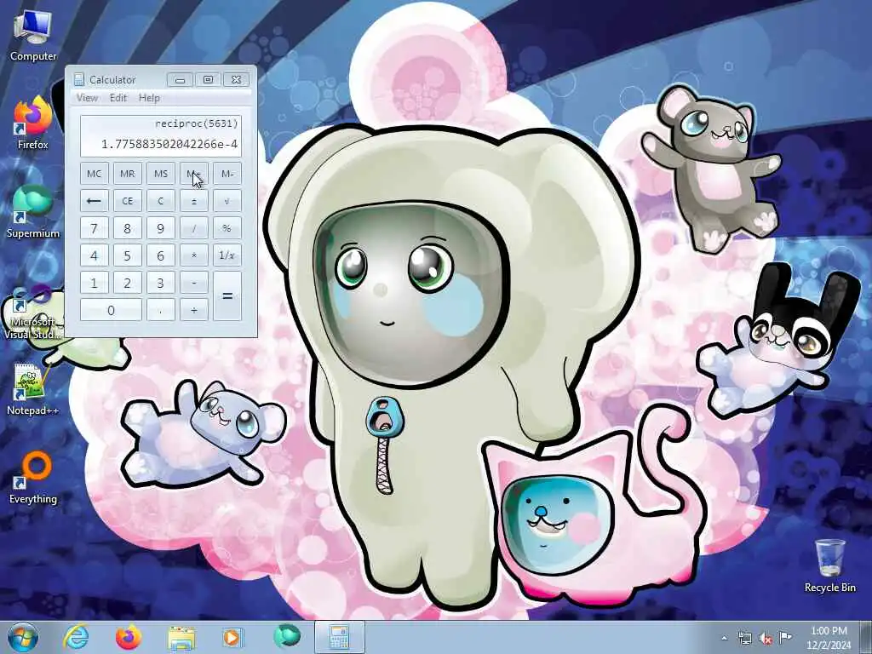Open the Calculator View menu
The height and width of the screenshot is (654, 872).
[x=88, y=98]
